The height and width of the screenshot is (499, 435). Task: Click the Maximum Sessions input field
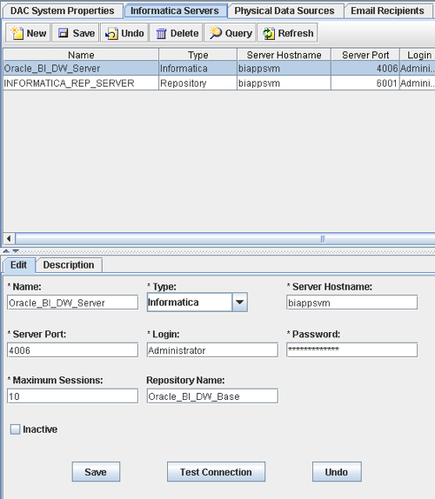(72, 396)
